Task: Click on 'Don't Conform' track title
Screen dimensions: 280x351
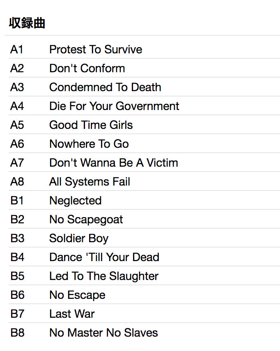Action: 87,69
